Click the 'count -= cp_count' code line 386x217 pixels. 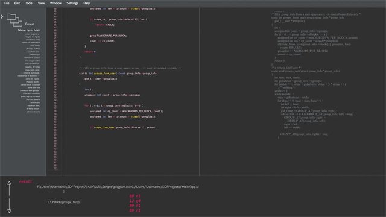[x=102, y=41]
